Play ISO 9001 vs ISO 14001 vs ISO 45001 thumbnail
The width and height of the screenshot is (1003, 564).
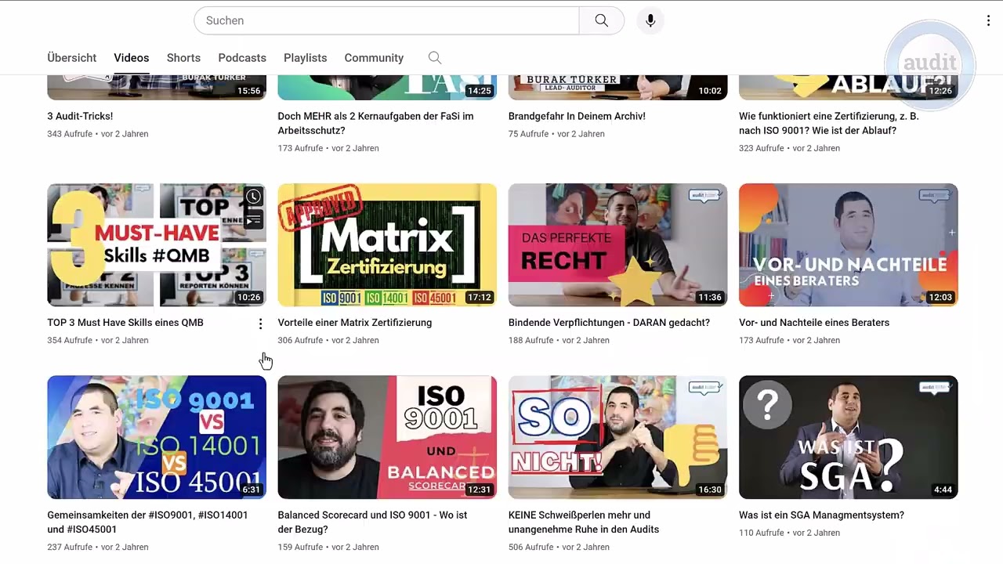pyautogui.click(x=157, y=437)
